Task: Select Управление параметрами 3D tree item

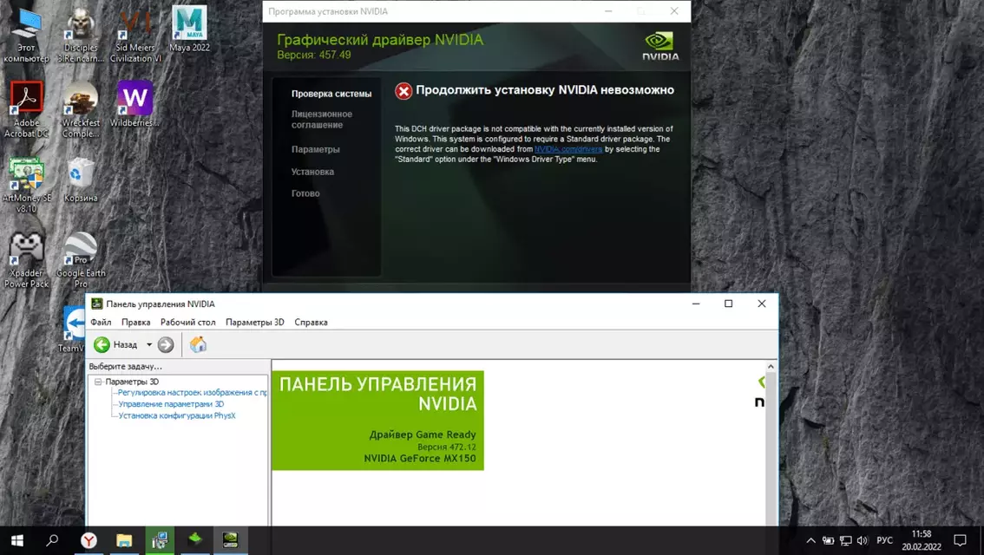Action: pyautogui.click(x=171, y=404)
